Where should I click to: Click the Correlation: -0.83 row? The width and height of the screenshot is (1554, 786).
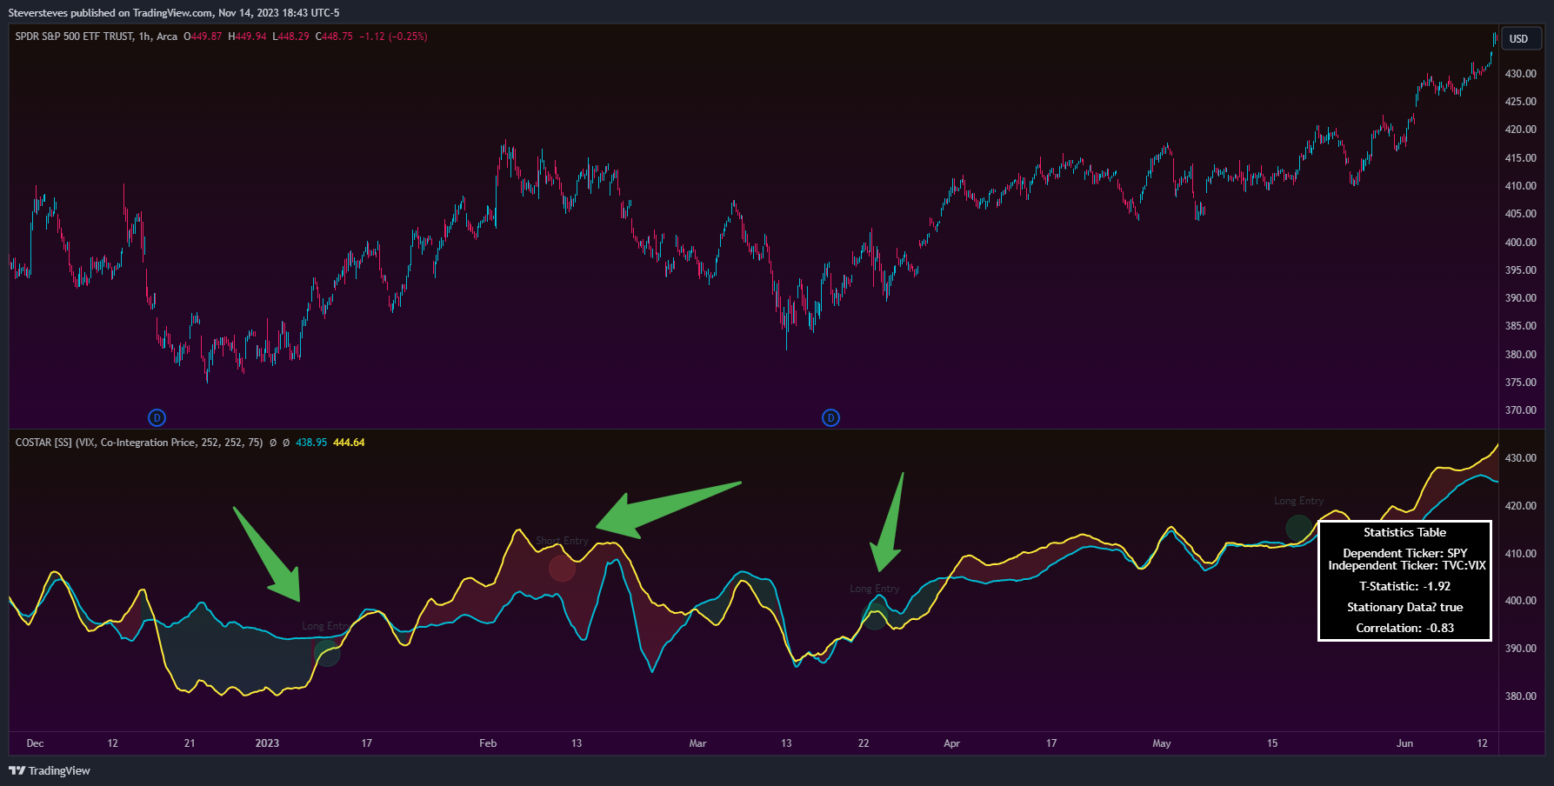1404,628
